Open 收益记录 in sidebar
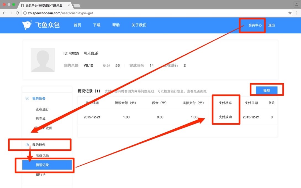 coord(43,155)
